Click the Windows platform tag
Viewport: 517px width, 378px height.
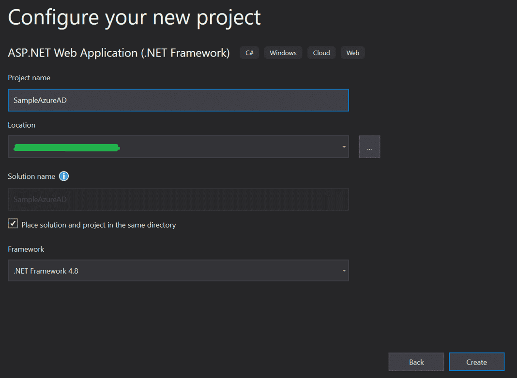283,53
